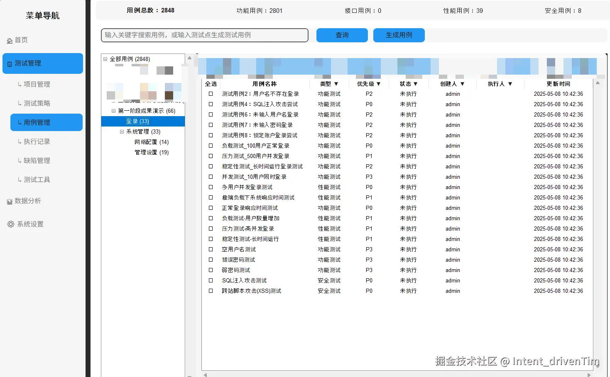This screenshot has width=610, height=377.
Task: Select 管理设置 (19) in the tree
Action: (x=152, y=152)
